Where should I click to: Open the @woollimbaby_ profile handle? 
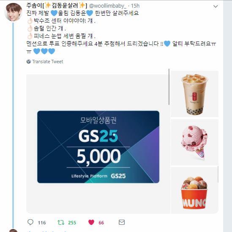pos(108,6)
